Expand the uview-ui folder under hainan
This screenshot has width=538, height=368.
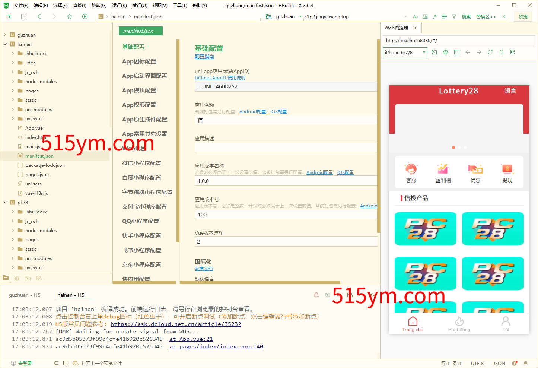pos(12,118)
